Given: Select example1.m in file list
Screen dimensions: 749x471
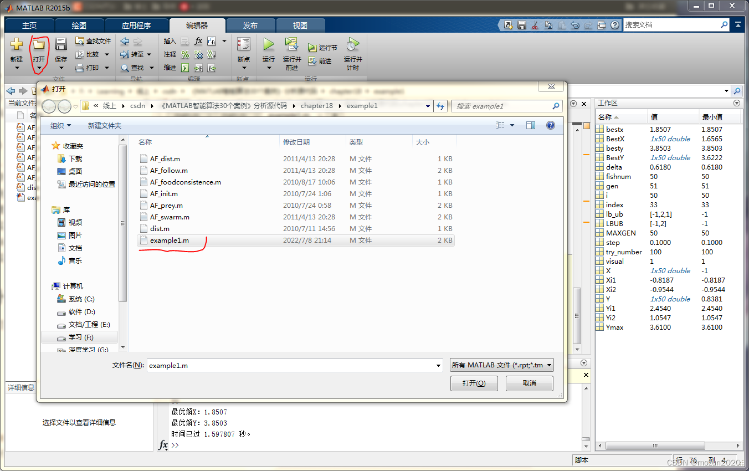Looking at the screenshot, I should (x=296, y=240).
